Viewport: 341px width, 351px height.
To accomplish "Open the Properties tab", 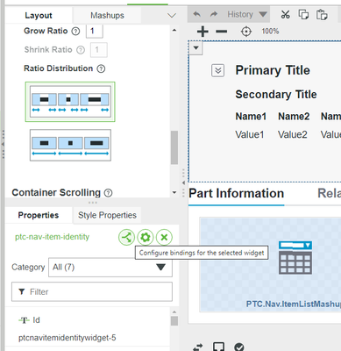I will pos(39,215).
